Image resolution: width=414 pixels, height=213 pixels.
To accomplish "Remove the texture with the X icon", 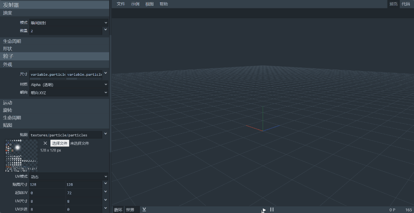I will pos(45,143).
